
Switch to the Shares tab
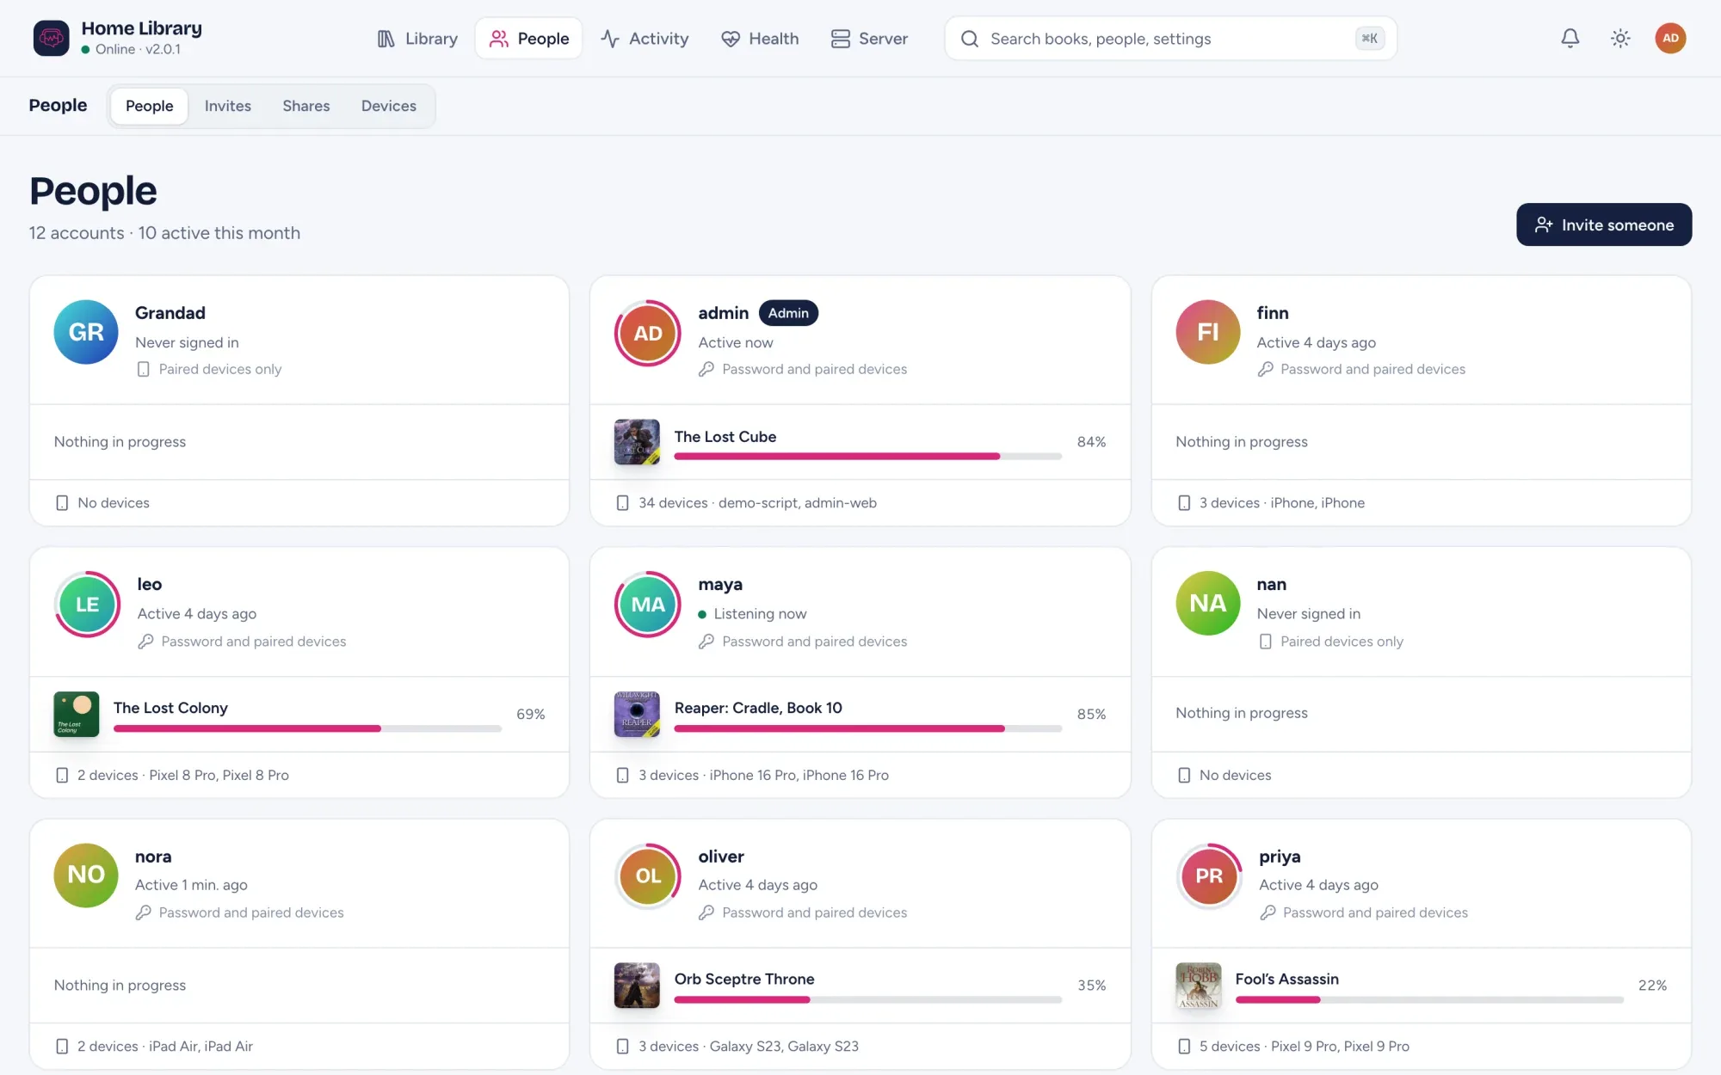(x=305, y=106)
